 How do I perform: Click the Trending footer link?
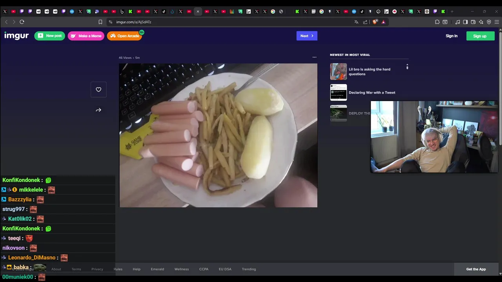[x=249, y=269]
